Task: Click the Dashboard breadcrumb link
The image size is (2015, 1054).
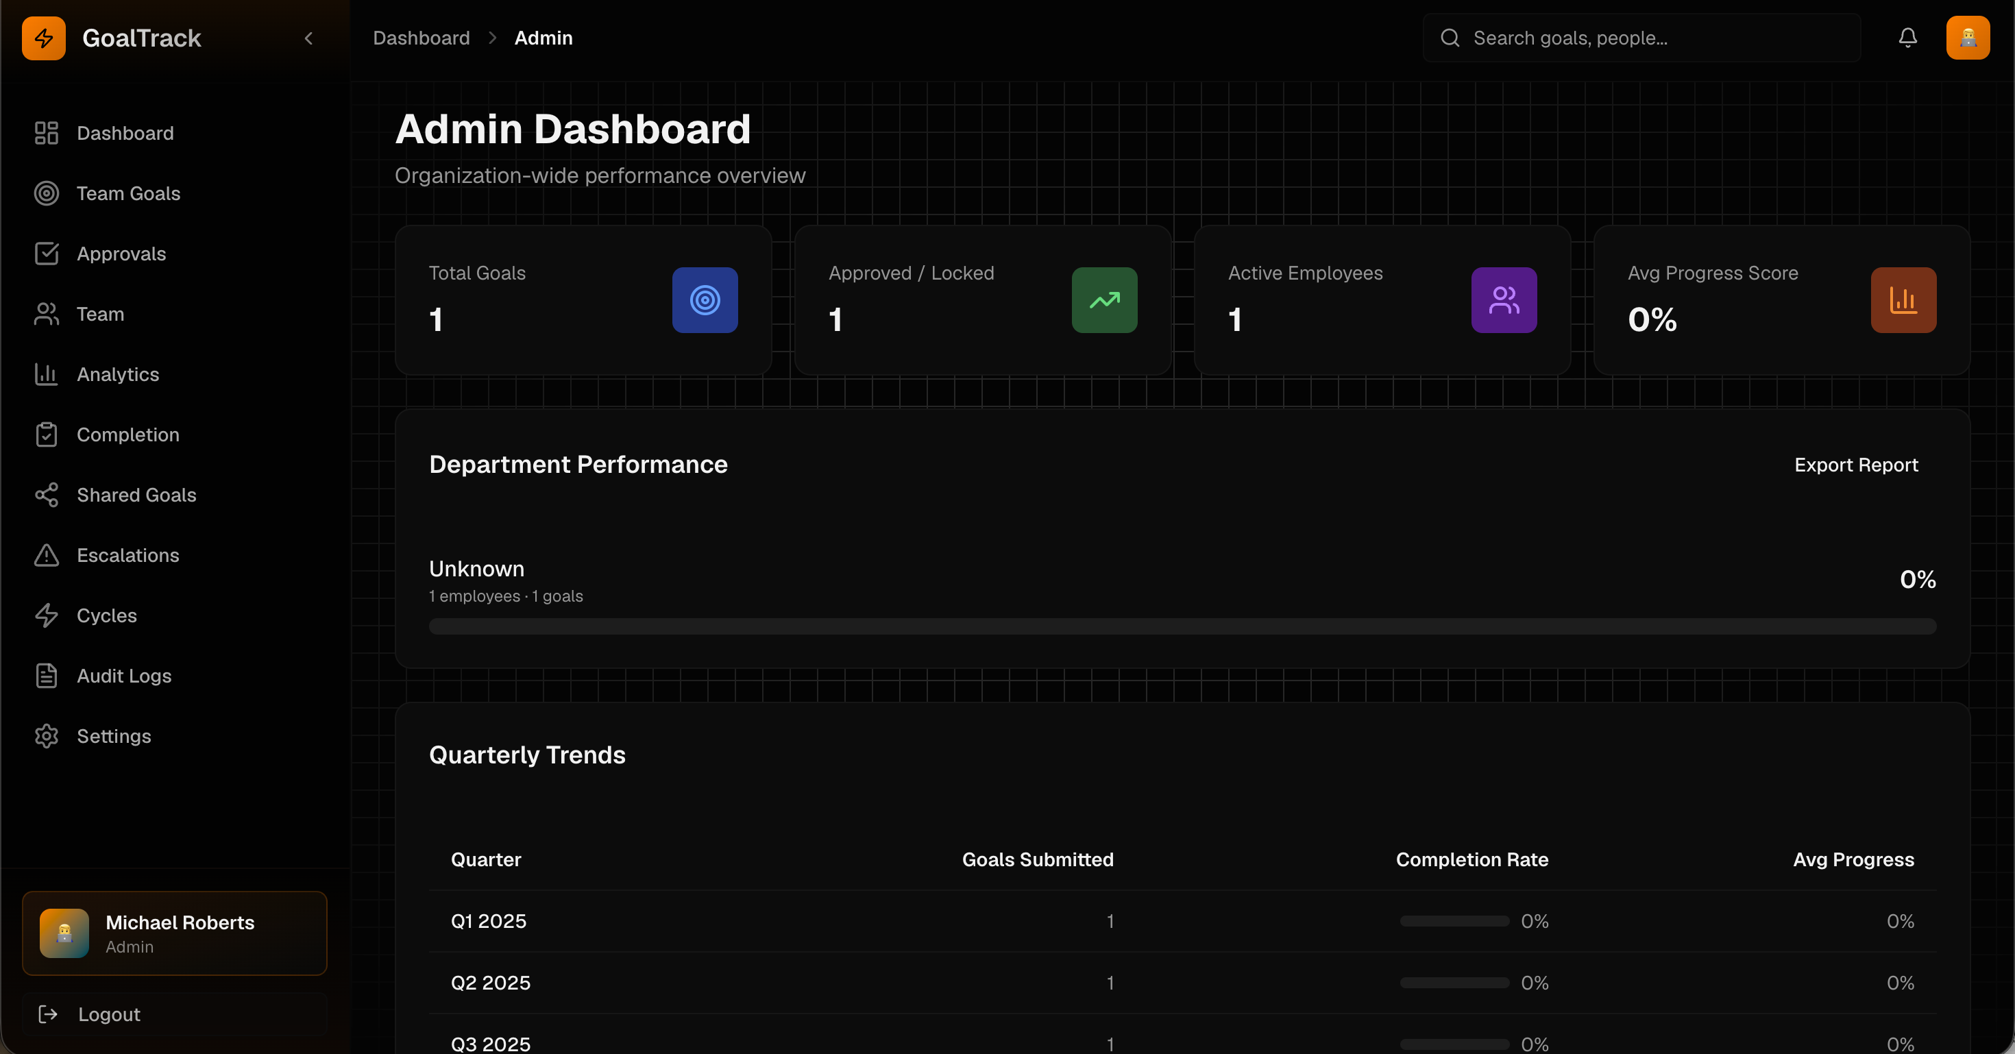Action: point(421,38)
